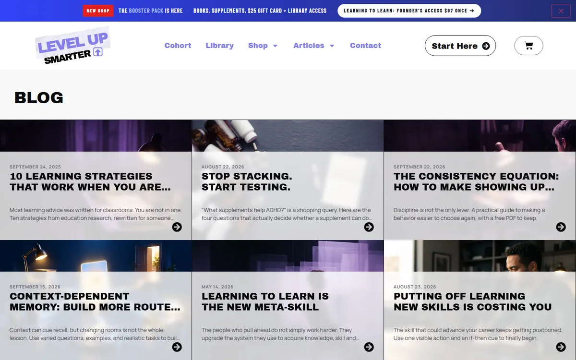Open the shopping cart icon
The height and width of the screenshot is (360, 576).
(x=528, y=46)
